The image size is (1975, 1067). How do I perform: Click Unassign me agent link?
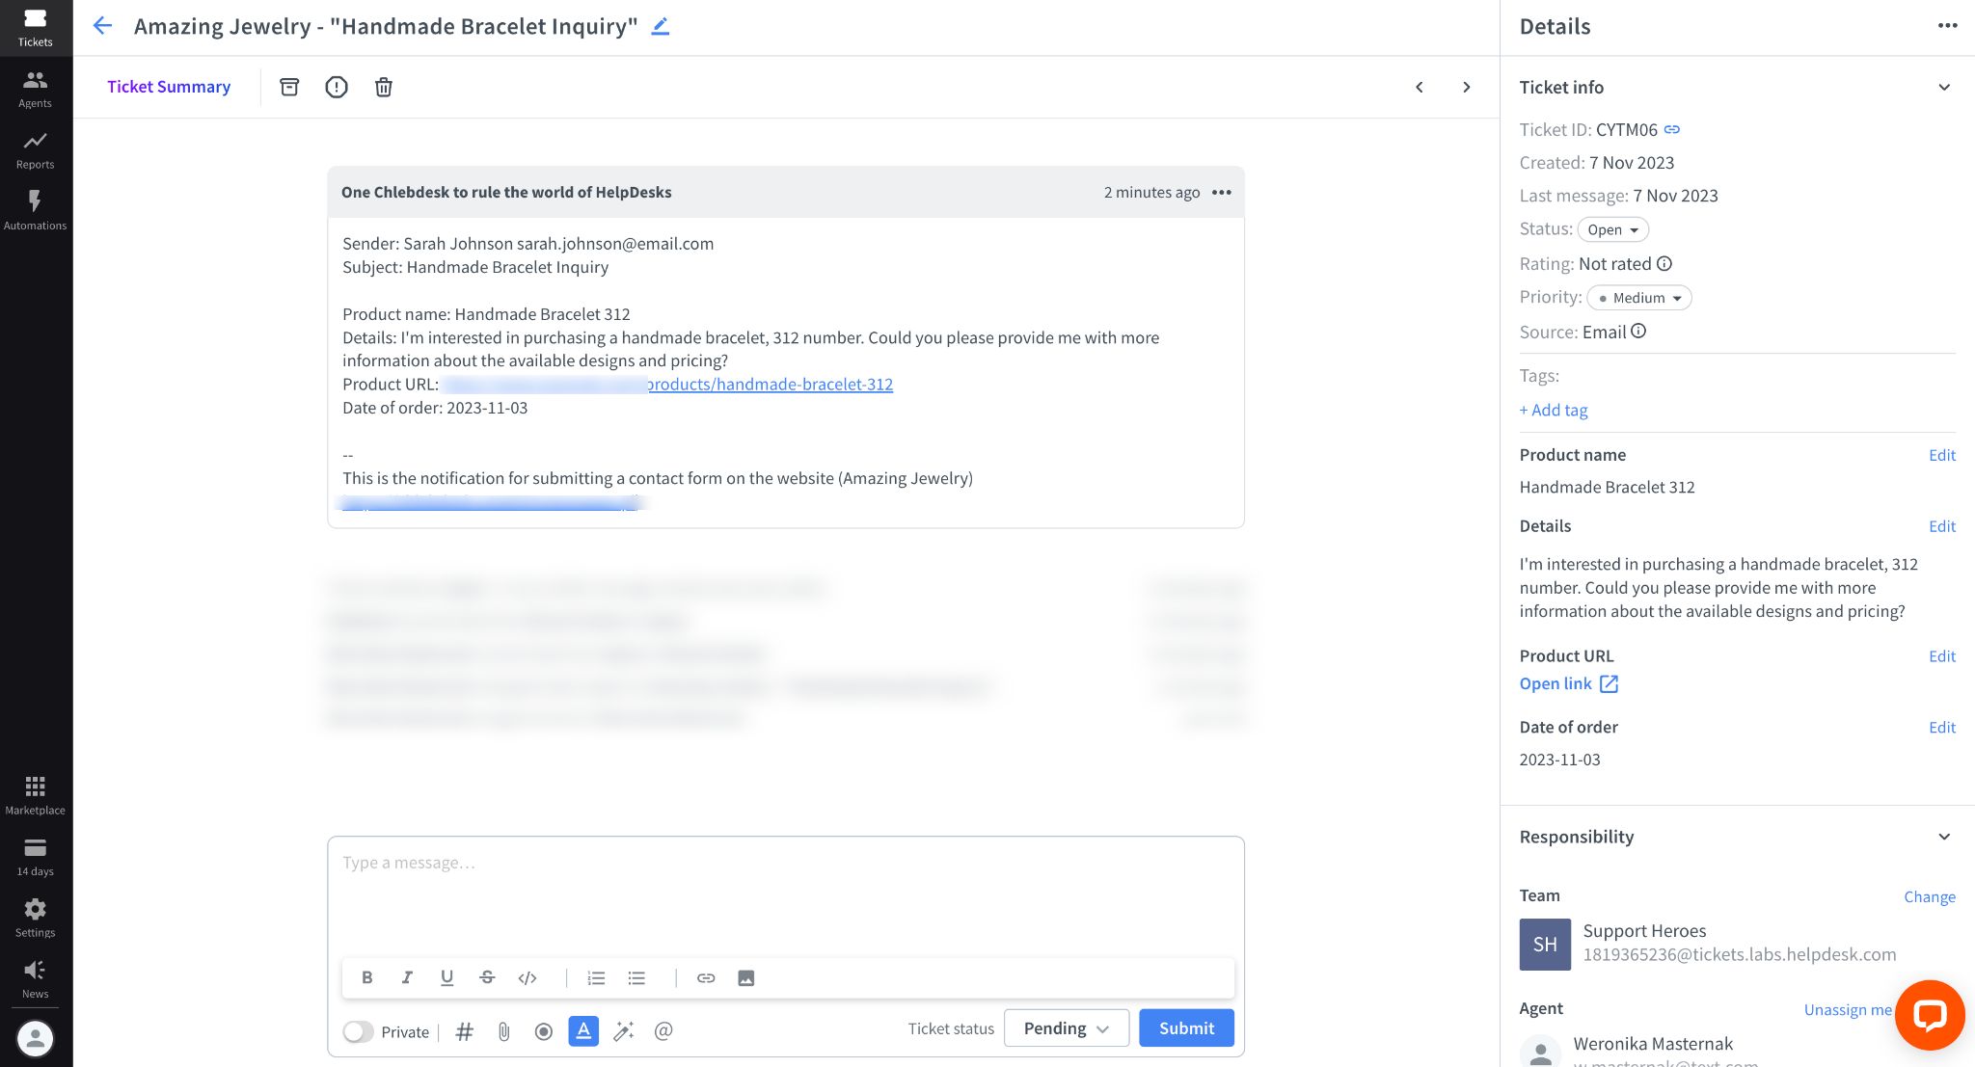tap(1849, 1009)
